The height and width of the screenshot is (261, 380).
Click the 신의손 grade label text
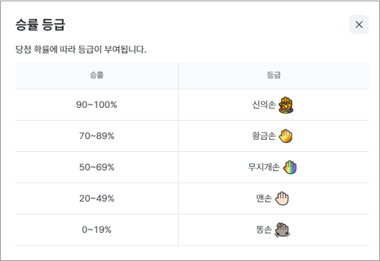click(264, 105)
